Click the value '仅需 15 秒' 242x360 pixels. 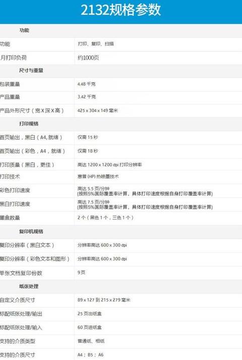tap(88, 137)
